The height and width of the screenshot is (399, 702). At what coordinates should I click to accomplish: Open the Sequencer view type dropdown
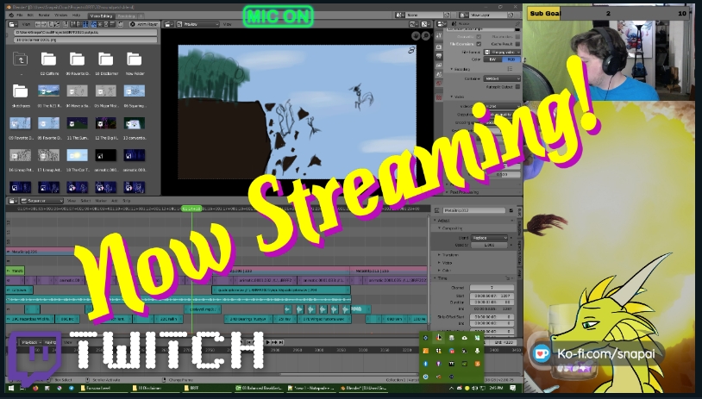coord(41,201)
